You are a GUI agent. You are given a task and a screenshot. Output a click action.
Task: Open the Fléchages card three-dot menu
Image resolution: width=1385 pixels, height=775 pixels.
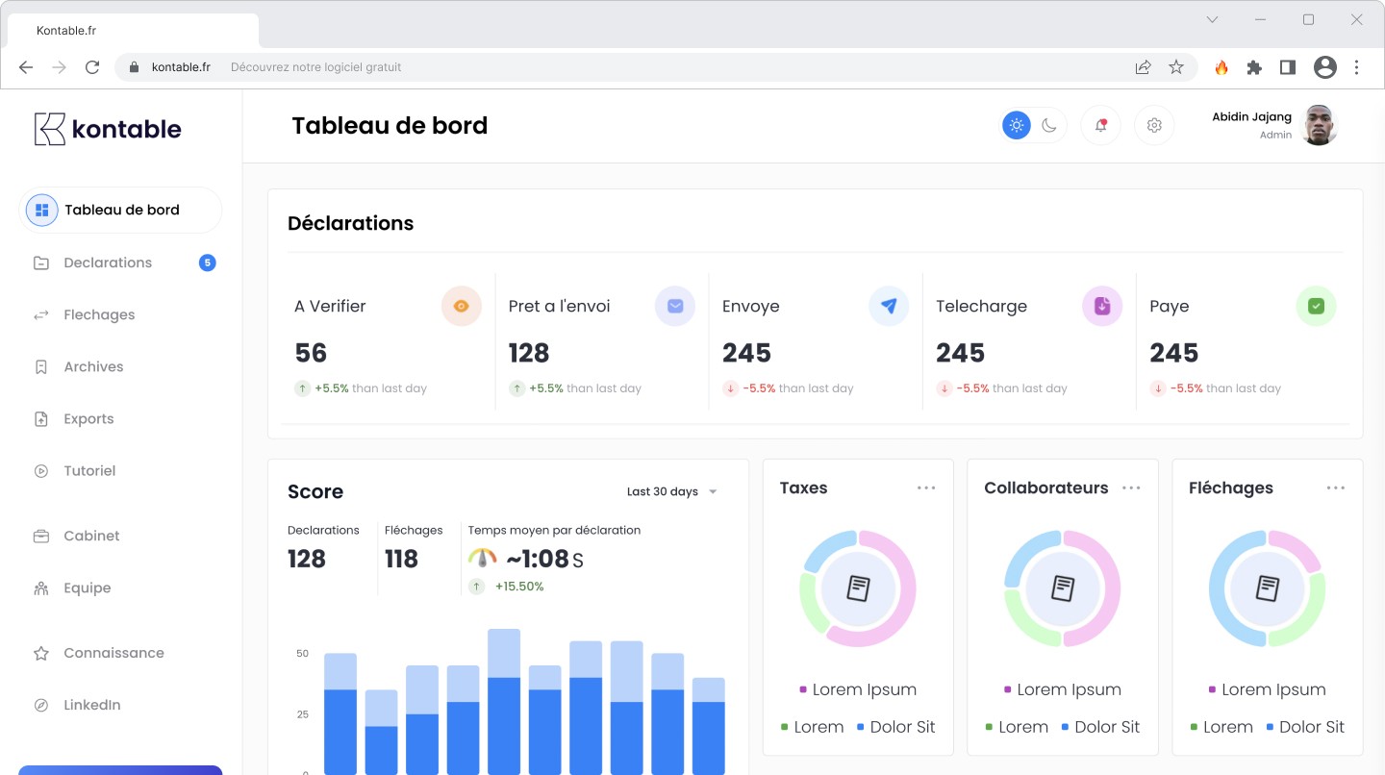click(x=1336, y=488)
